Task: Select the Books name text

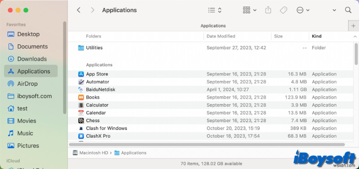Action: 93,97
